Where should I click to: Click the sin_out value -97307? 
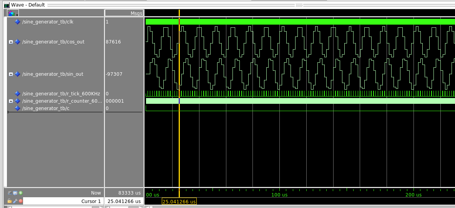coord(114,74)
